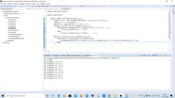The width and height of the screenshot is (175, 98).
Task: Maximize the Console panel
Action: coord(170,55)
